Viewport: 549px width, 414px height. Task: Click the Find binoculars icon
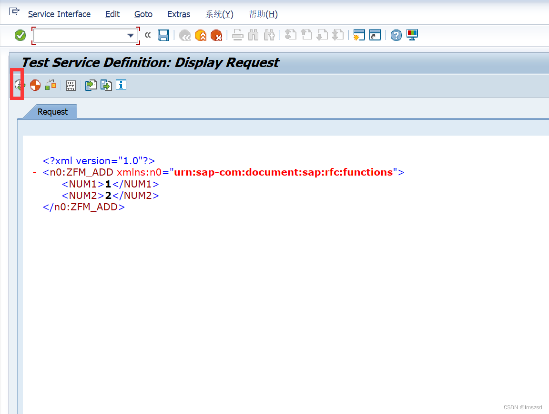point(253,35)
